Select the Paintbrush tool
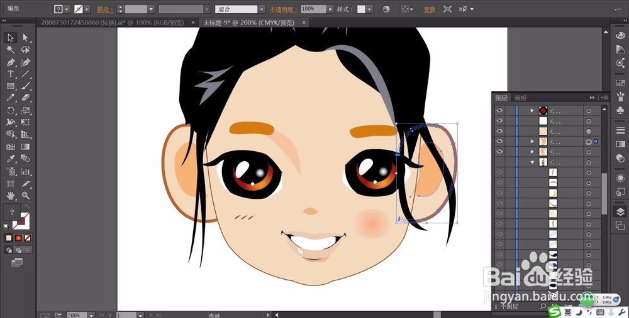 click(25, 86)
